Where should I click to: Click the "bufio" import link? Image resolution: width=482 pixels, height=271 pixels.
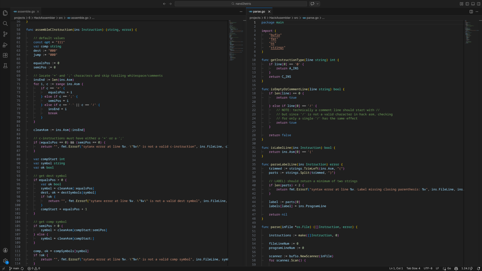tap(275, 35)
